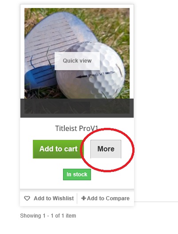Click the blue sole of the golf club

[40, 78]
